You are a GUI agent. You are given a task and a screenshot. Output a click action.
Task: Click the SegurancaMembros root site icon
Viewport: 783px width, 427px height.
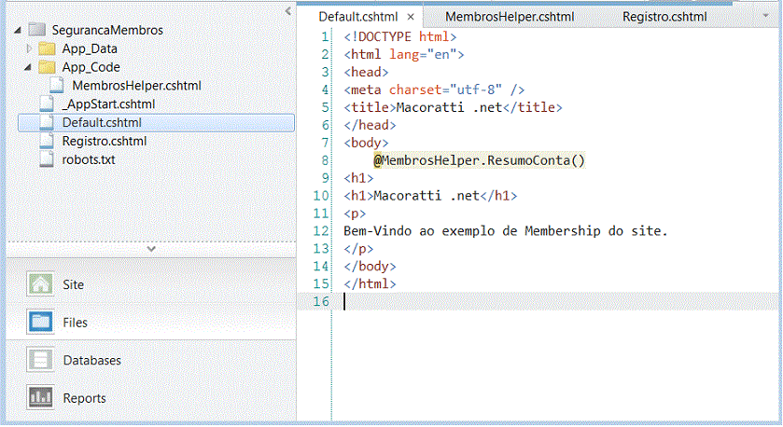[x=37, y=30]
